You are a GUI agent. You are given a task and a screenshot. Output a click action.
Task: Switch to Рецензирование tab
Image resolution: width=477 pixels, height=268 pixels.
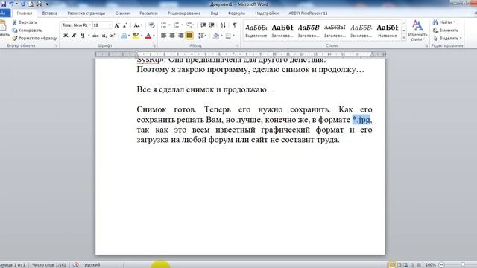click(x=184, y=13)
